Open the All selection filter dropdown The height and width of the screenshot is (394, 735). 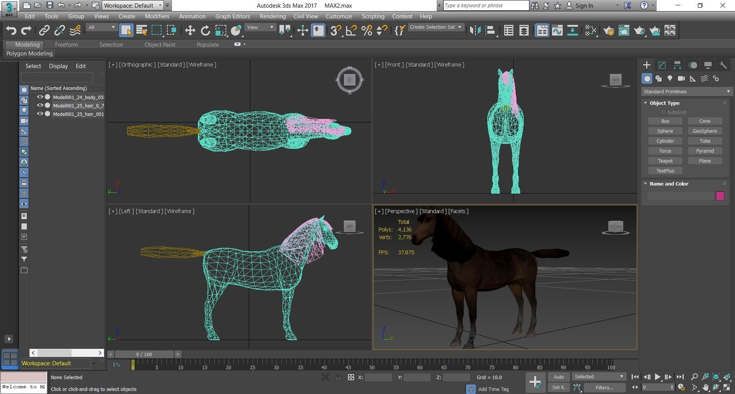(101, 28)
